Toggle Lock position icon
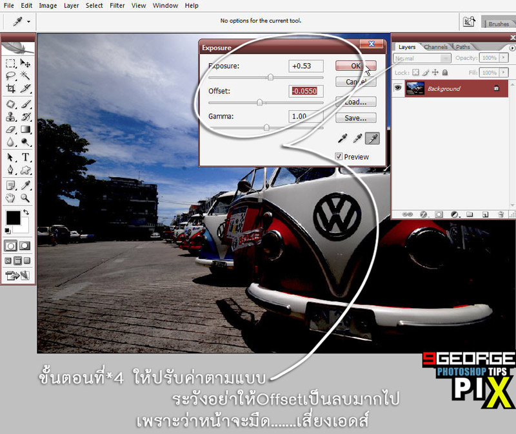The image size is (516, 434). click(x=435, y=72)
